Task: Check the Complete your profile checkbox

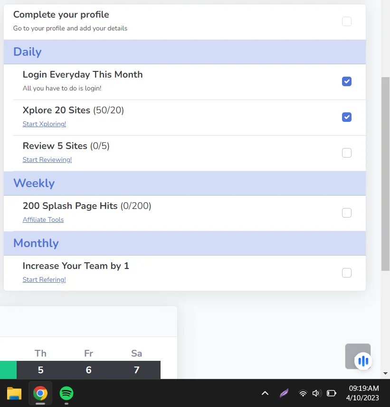Action: [x=347, y=21]
